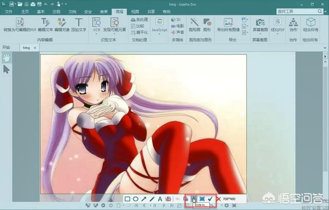329x210 pixels.
Task: Click the mosaic tool next to text tool
Action: tap(168, 199)
